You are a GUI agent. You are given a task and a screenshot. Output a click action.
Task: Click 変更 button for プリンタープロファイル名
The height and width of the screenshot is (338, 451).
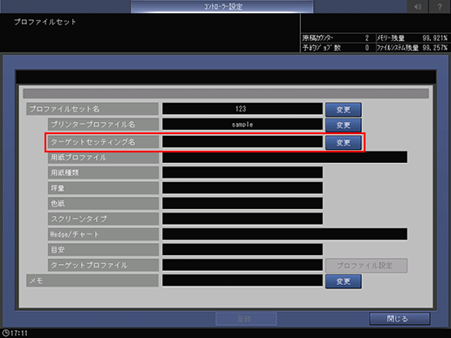coord(344,125)
